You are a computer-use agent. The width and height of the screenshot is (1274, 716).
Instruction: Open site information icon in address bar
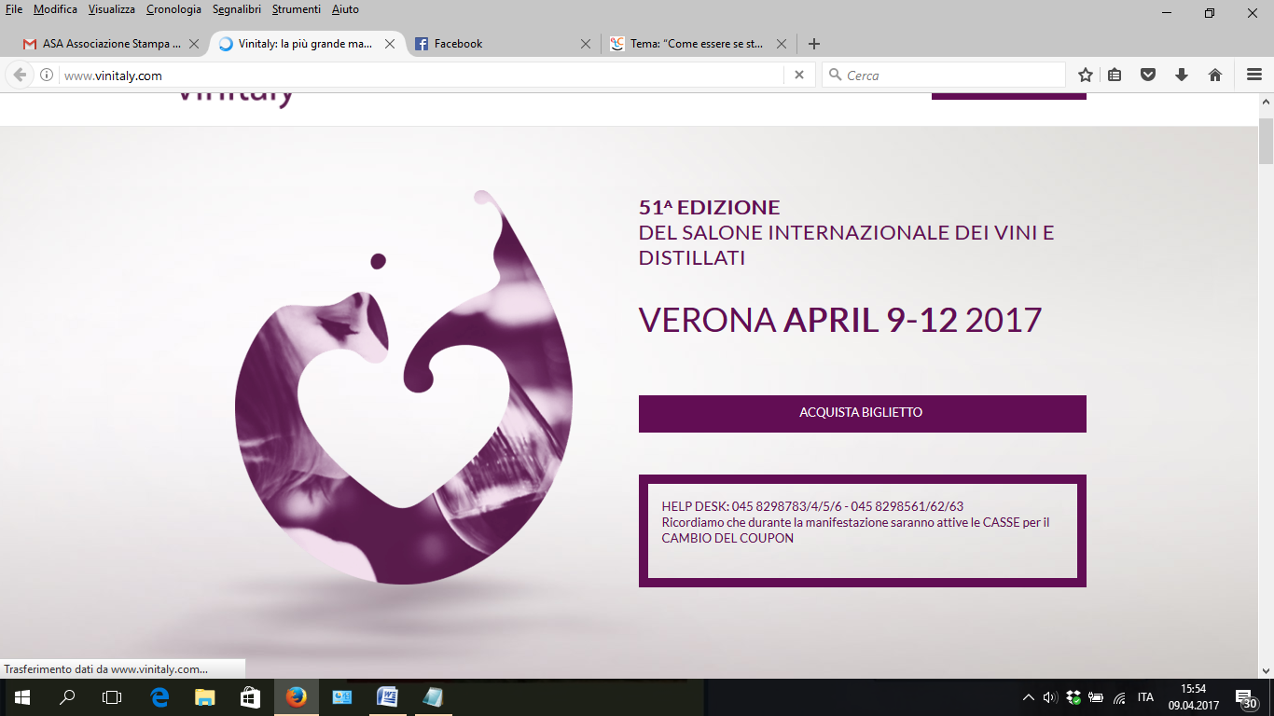[47, 76]
